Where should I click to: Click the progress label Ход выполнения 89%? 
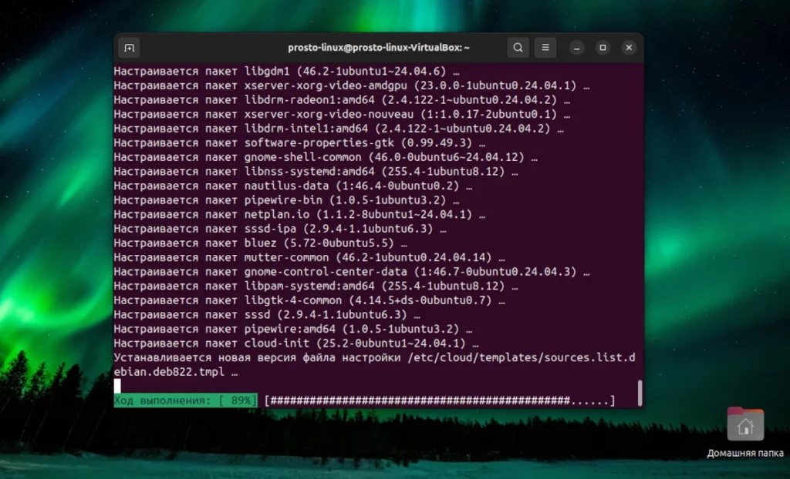coord(185,400)
